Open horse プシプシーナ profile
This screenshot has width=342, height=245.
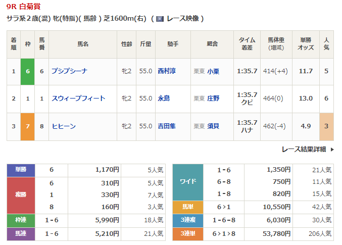click(70, 71)
